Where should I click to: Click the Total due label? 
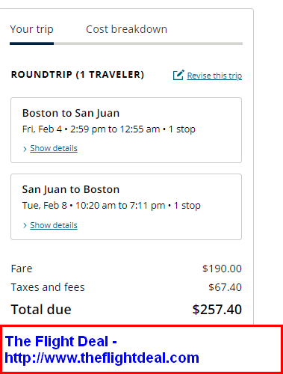41,310
